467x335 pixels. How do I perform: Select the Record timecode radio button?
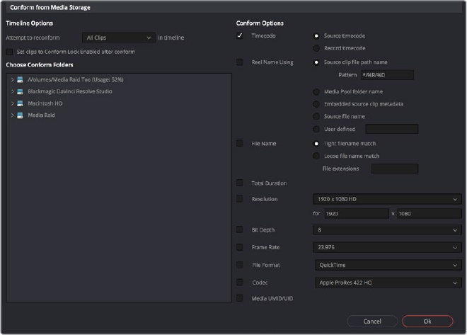pyautogui.click(x=316, y=48)
